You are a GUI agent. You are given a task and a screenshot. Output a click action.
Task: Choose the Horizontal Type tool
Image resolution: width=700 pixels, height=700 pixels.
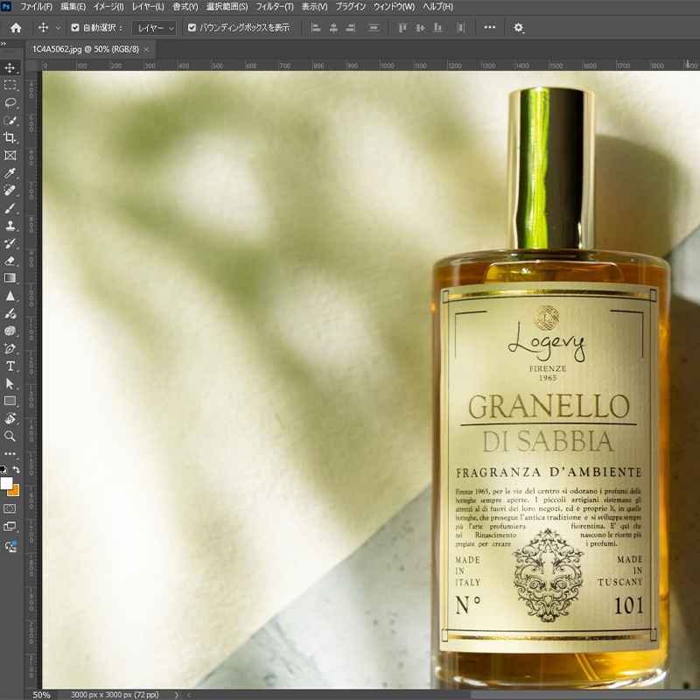click(10, 366)
